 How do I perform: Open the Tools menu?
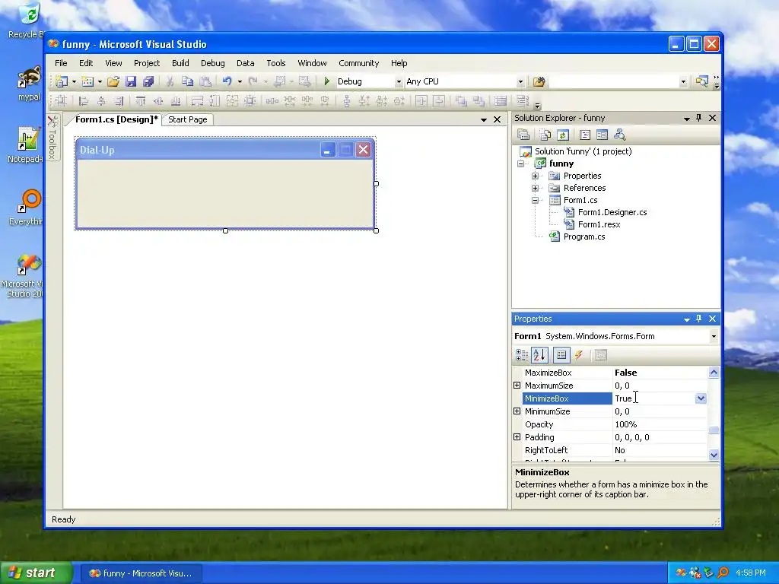tap(275, 63)
